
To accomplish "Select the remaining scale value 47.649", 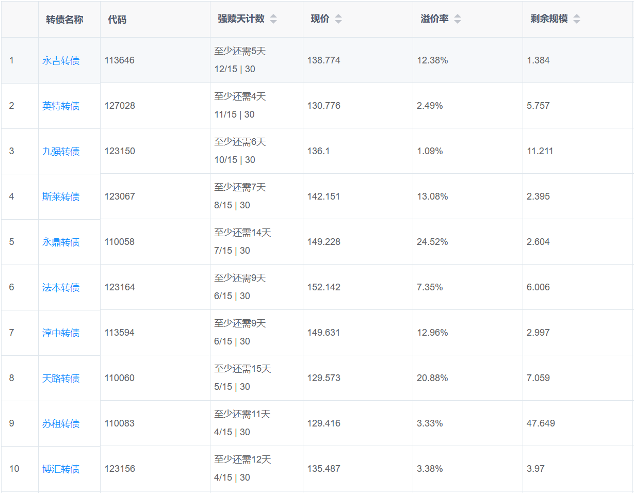I will click(541, 423).
